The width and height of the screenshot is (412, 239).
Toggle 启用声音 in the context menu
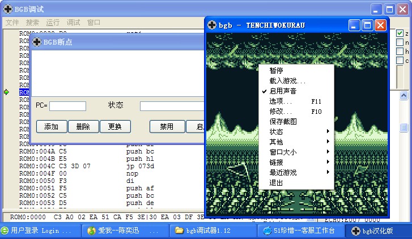tap(296, 91)
